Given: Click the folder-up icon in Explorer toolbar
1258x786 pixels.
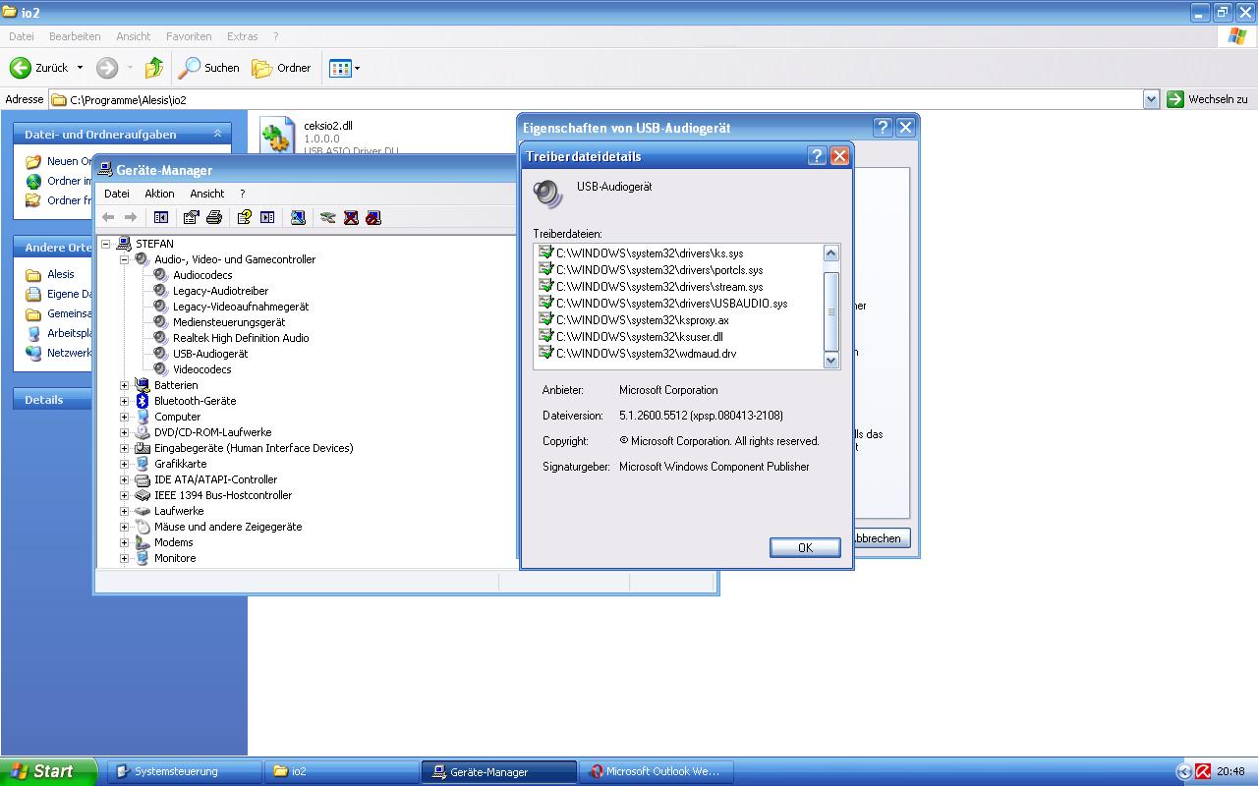Looking at the screenshot, I should tap(154, 68).
